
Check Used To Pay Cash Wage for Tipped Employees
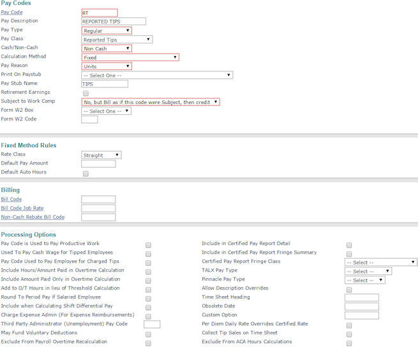click(148, 253)
